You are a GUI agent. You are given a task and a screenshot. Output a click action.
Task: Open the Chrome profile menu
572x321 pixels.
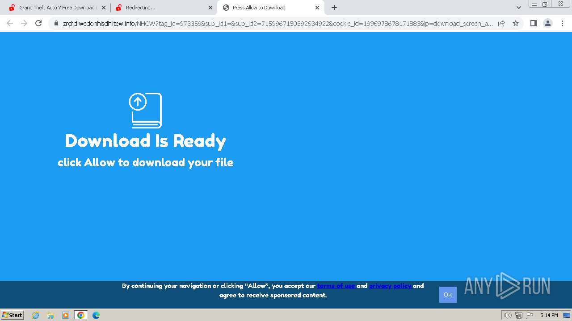click(x=548, y=23)
